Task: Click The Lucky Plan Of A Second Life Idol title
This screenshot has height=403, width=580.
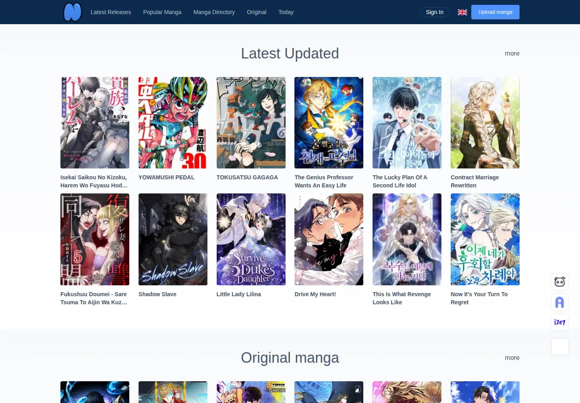Action: tap(400, 181)
